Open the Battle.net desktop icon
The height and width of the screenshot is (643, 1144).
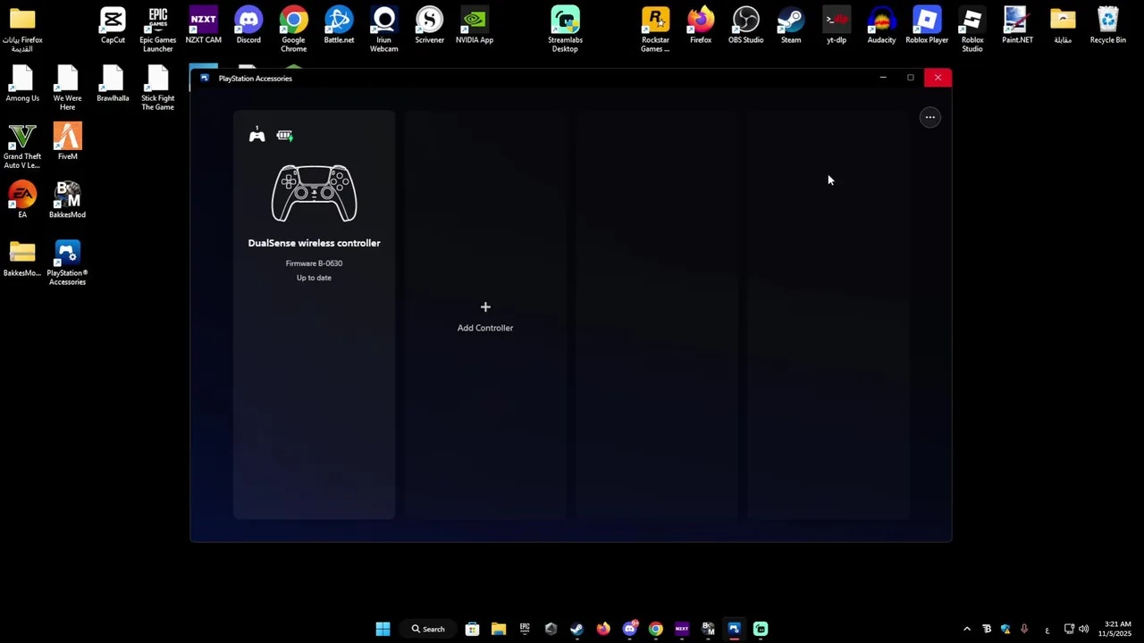[339, 26]
